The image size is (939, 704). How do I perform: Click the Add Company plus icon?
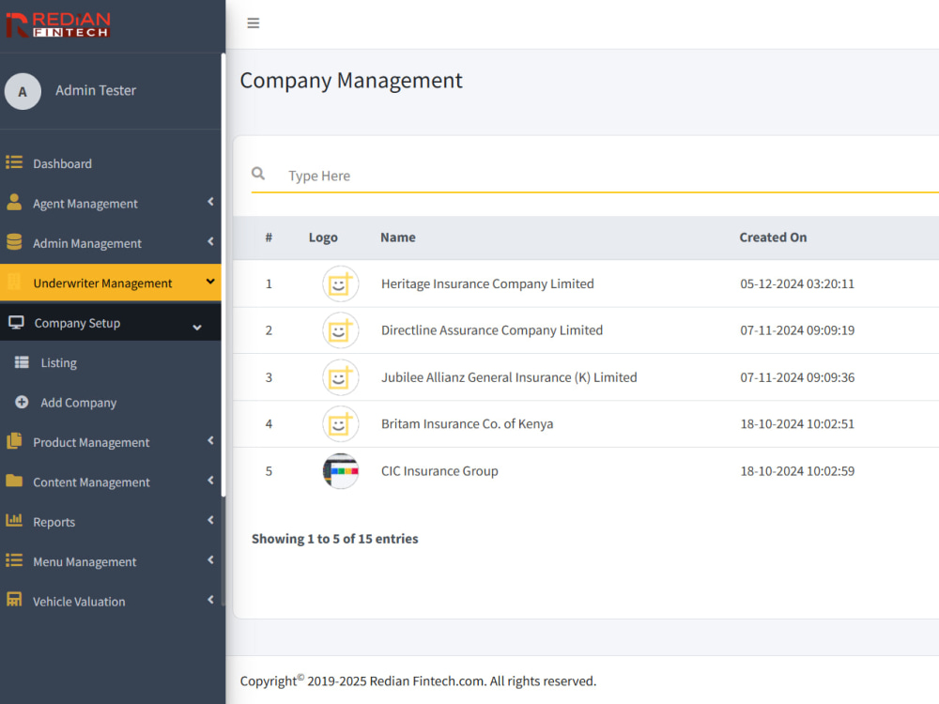coord(22,403)
